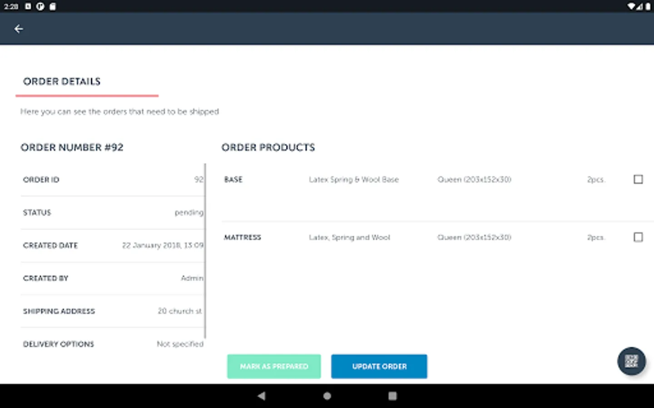654x408 pixels.
Task: Click the Created By value Admin
Action: (192, 278)
